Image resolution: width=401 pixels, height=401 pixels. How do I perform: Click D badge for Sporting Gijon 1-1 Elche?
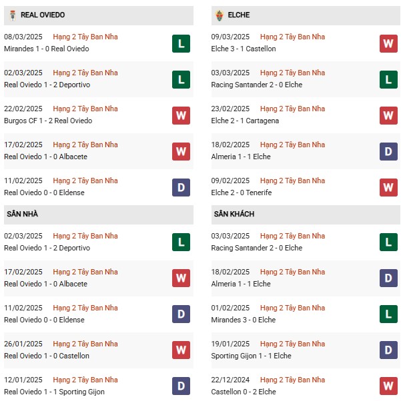click(388, 350)
